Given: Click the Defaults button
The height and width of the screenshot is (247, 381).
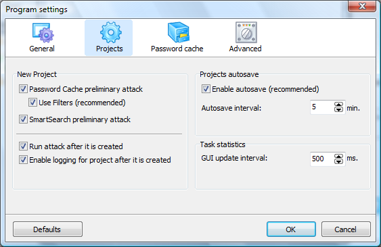Looking at the screenshot, I should pos(47,229).
